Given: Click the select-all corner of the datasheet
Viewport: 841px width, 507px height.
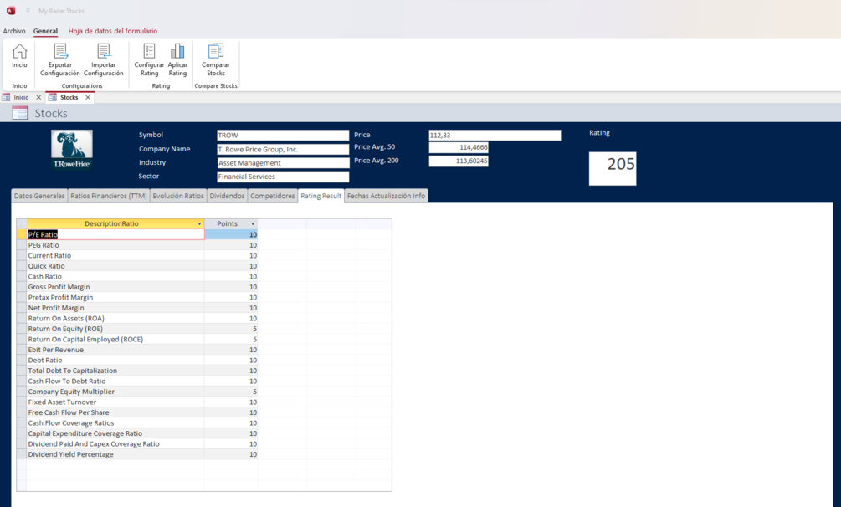Looking at the screenshot, I should click(x=22, y=223).
